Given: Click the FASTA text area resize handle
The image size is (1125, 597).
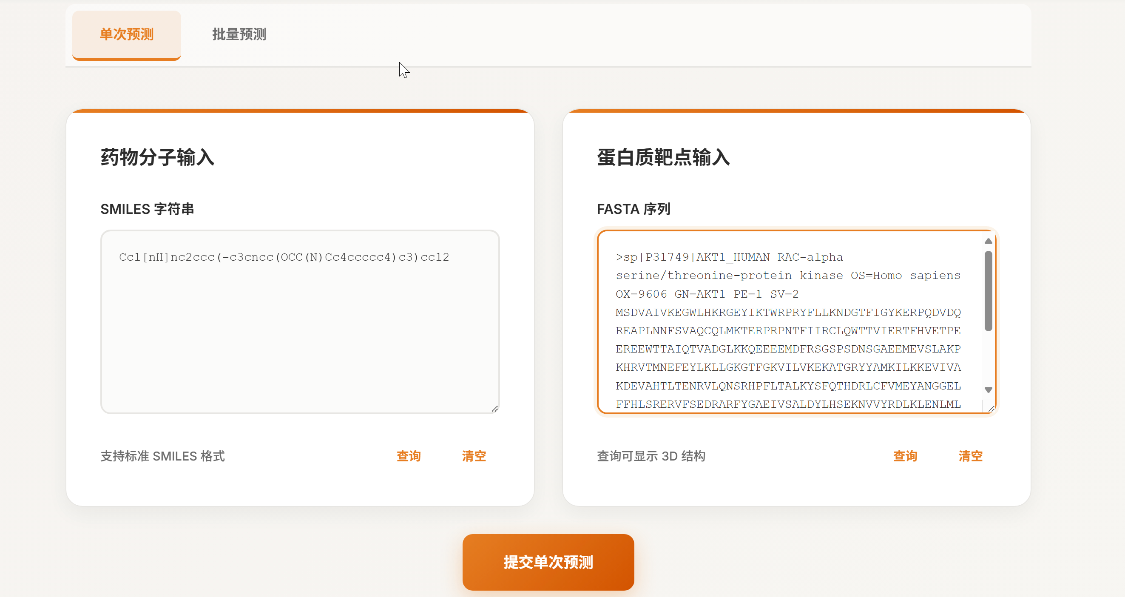Looking at the screenshot, I should tap(991, 409).
